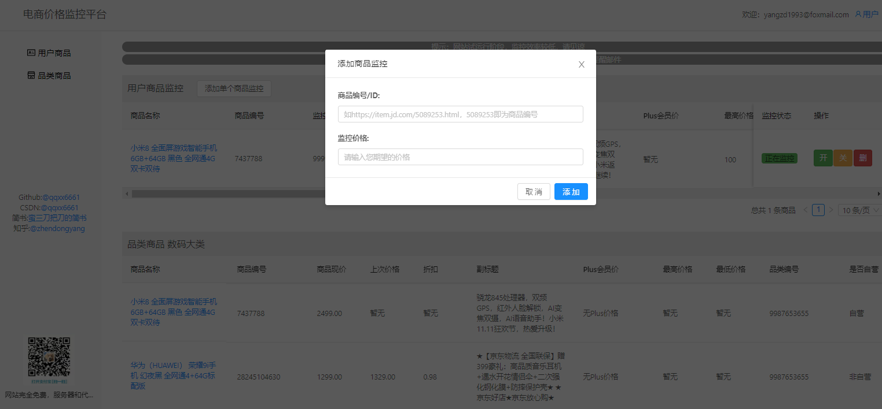Go to pagination page 1
Viewport: 882px width, 409px height.
(x=818, y=210)
